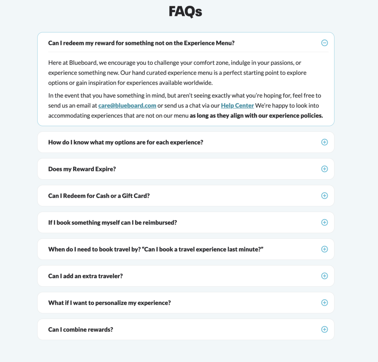Click plus icon next to Reward Expire question
The width and height of the screenshot is (378, 362).
324,169
